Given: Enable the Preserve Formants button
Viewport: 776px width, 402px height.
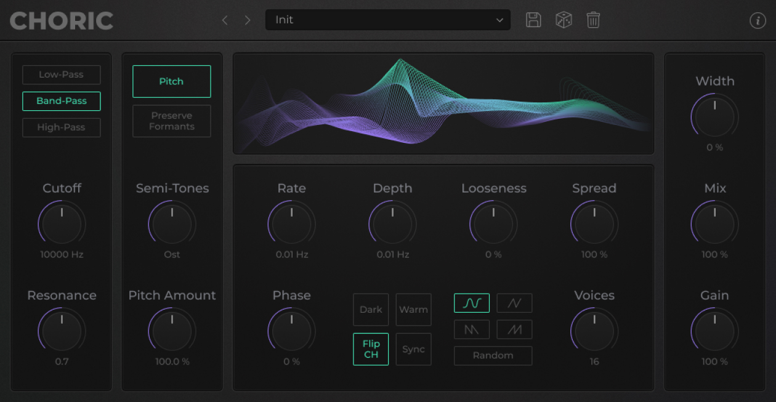Looking at the screenshot, I should coord(172,121).
